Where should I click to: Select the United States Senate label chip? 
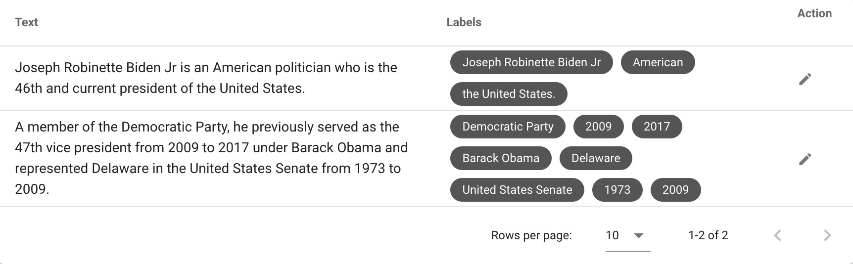click(x=517, y=190)
